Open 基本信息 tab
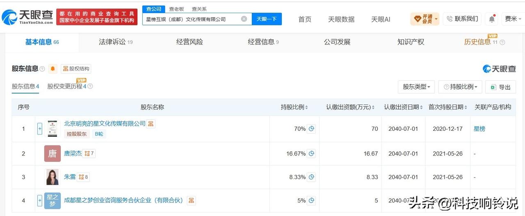Image resolution: width=525 pixels, height=216 pixels. click(x=42, y=42)
